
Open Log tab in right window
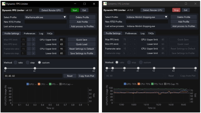click(143, 33)
